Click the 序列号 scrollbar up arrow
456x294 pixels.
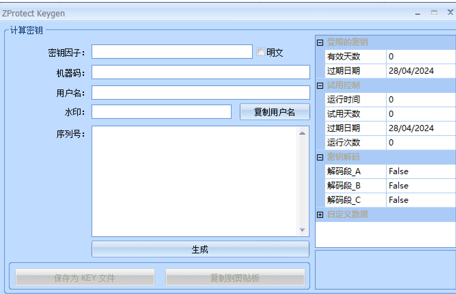coord(302,133)
